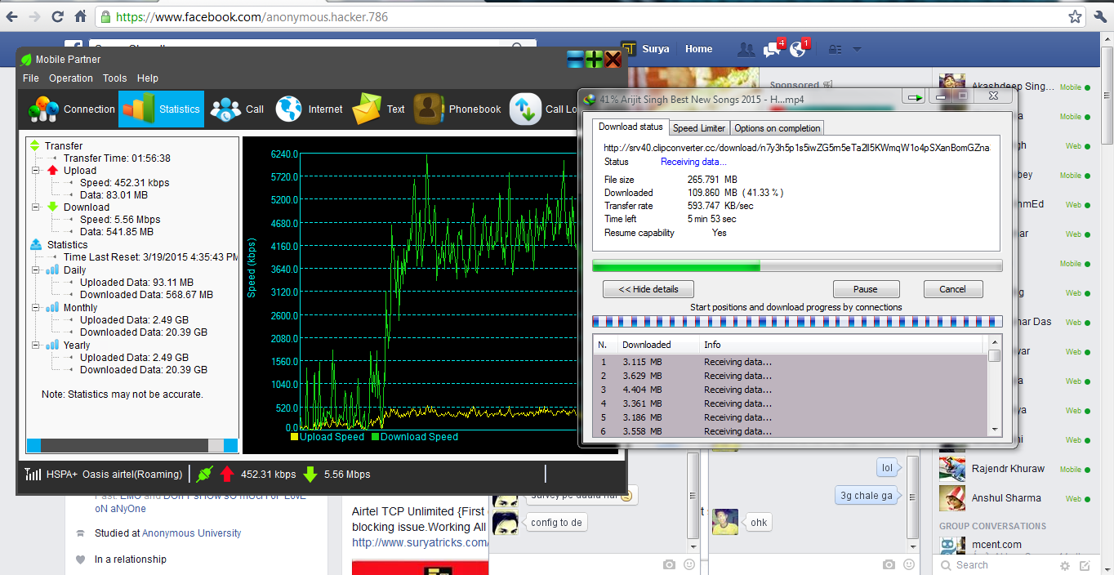Click the Statistics tab in Mobile Partner
Image resolution: width=1114 pixels, height=575 pixels.
click(x=162, y=109)
